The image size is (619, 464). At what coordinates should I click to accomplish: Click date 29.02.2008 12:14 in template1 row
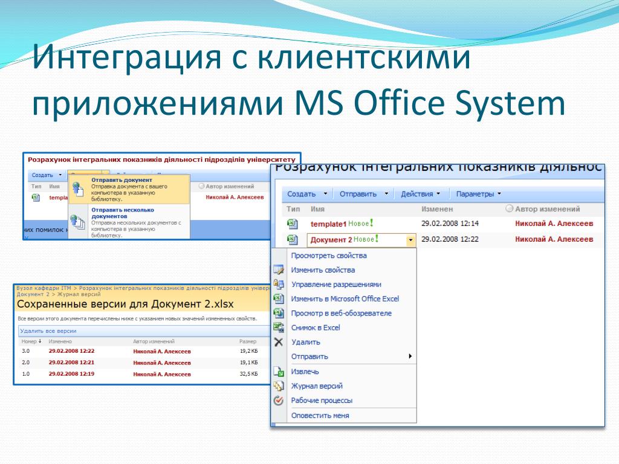(x=450, y=224)
